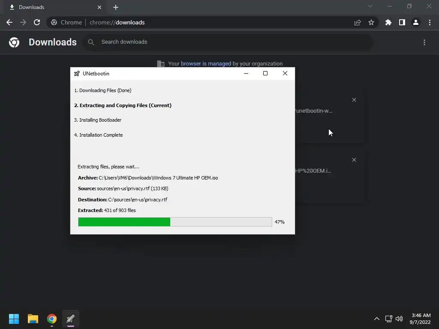Screen dimensions: 439x329
Task: Open the Chrome profile avatar
Action: click(x=416, y=22)
